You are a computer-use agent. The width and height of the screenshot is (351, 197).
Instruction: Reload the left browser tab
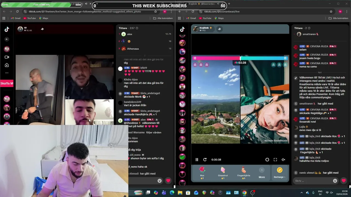coord(17,11)
